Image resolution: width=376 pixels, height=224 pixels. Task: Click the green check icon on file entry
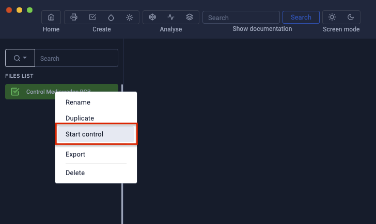[15, 92]
